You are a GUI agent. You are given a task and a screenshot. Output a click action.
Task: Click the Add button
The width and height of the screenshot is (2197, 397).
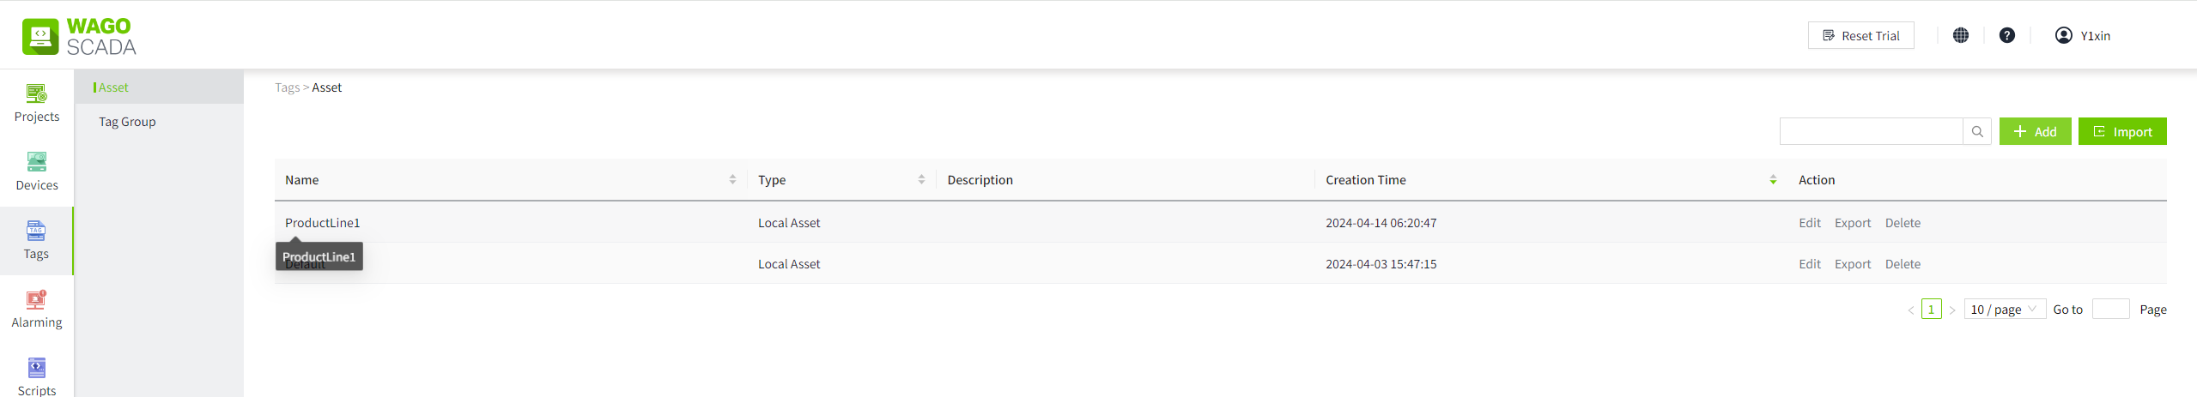[2035, 131]
